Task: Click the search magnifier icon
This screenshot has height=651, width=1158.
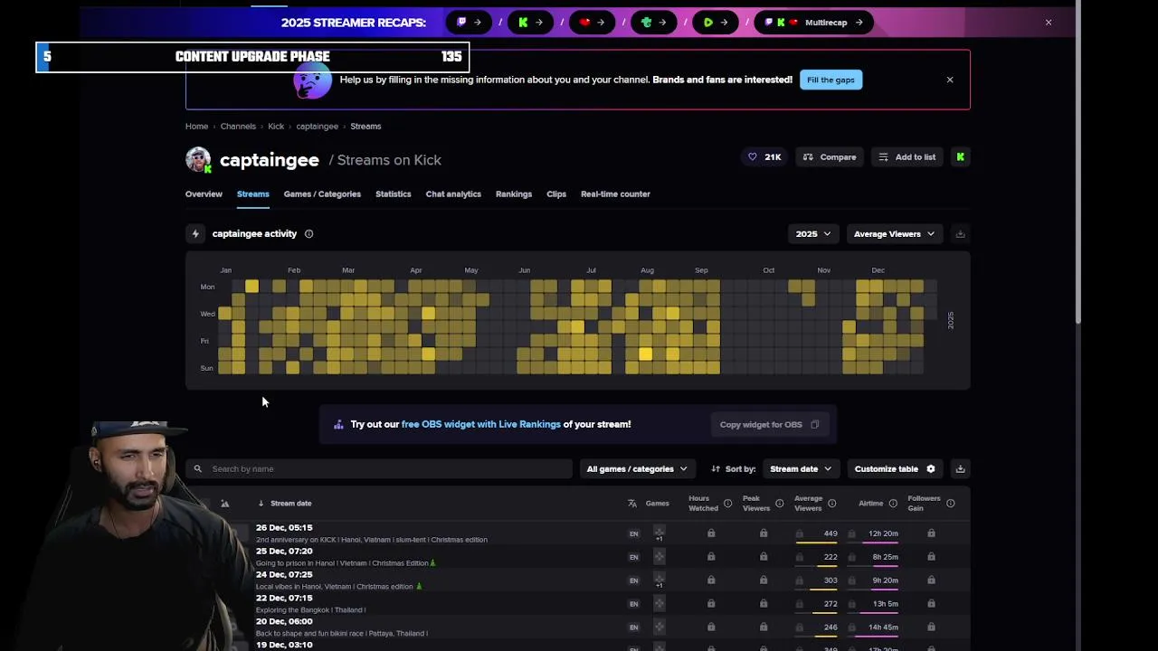Action: click(x=197, y=469)
